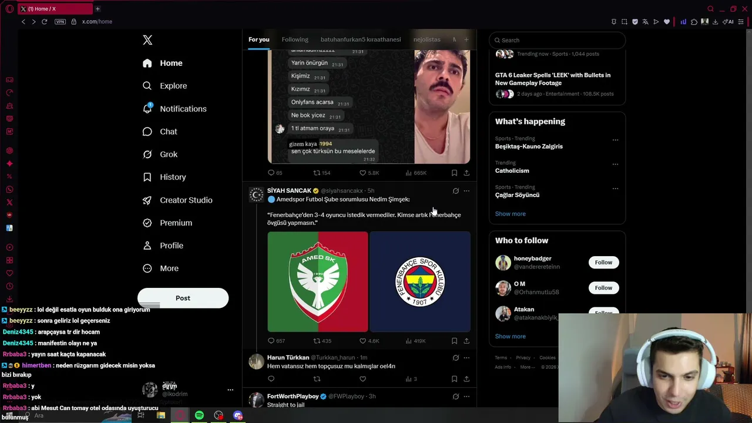Screen dimensions: 752x423
Task: Go to Home in the X sidebar
Action: click(x=163, y=63)
